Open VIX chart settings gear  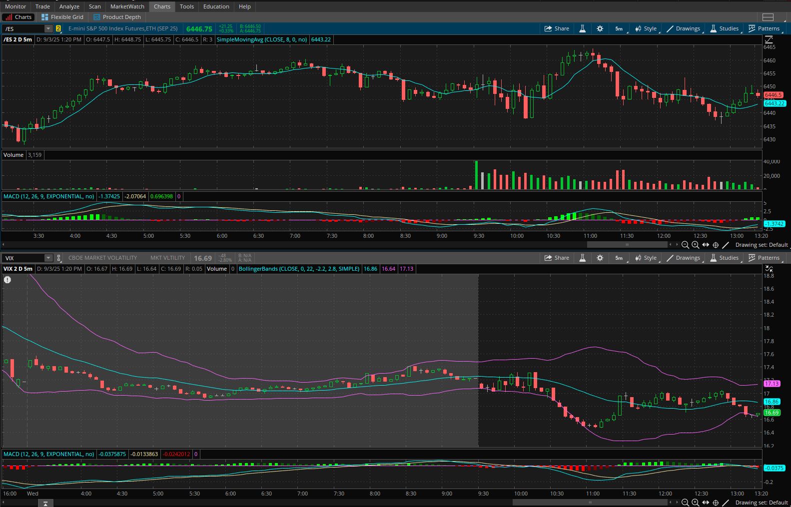[600, 258]
